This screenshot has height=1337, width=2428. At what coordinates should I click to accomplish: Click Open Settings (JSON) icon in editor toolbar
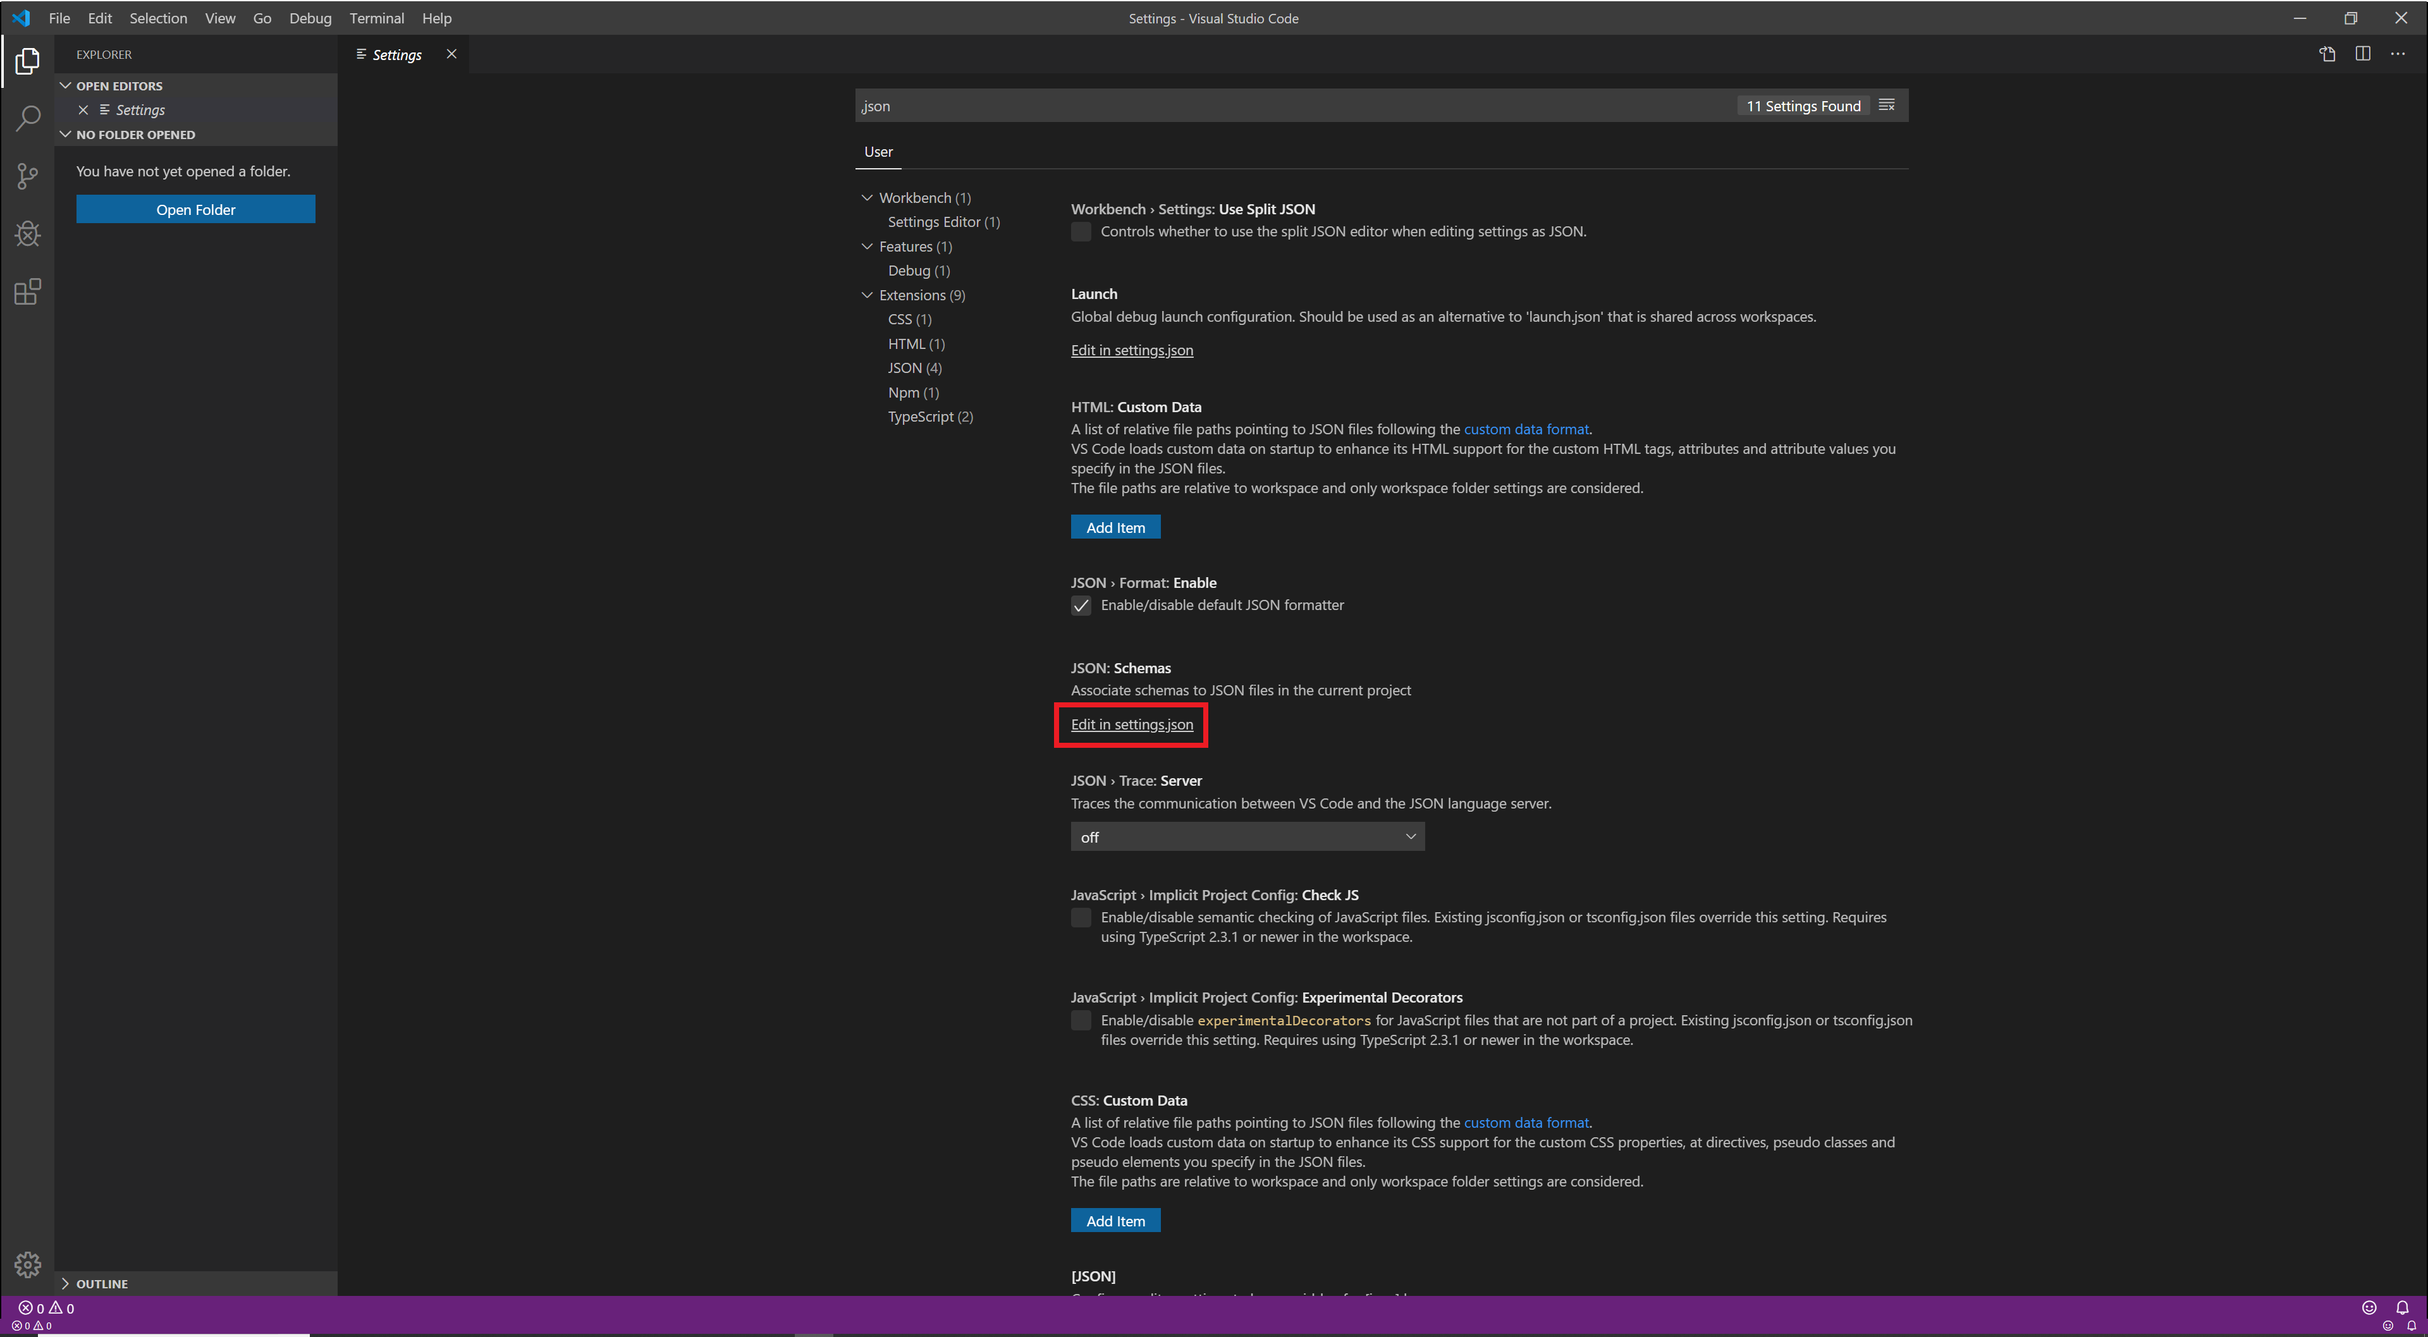pyautogui.click(x=2327, y=54)
